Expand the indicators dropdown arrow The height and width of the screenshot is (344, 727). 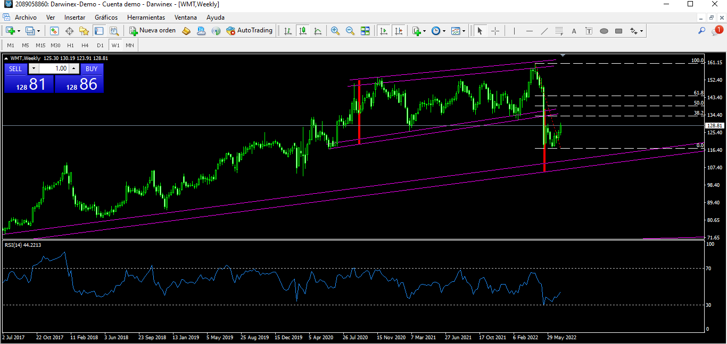tap(425, 31)
